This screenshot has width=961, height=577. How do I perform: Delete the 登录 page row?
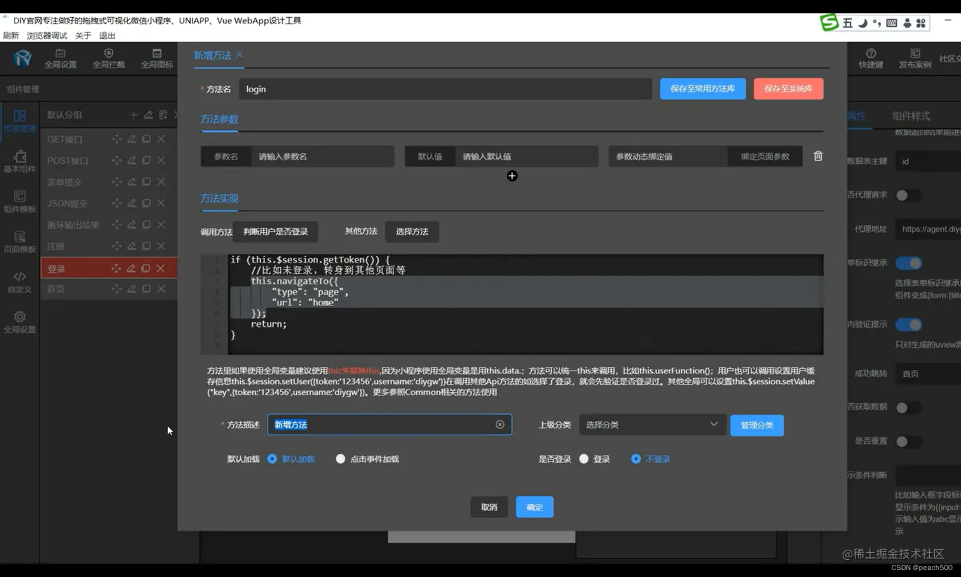(x=161, y=269)
